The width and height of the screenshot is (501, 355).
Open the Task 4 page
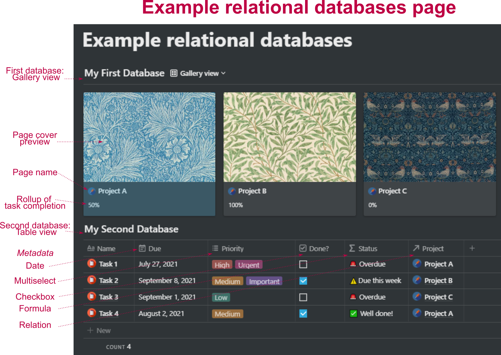tap(109, 314)
